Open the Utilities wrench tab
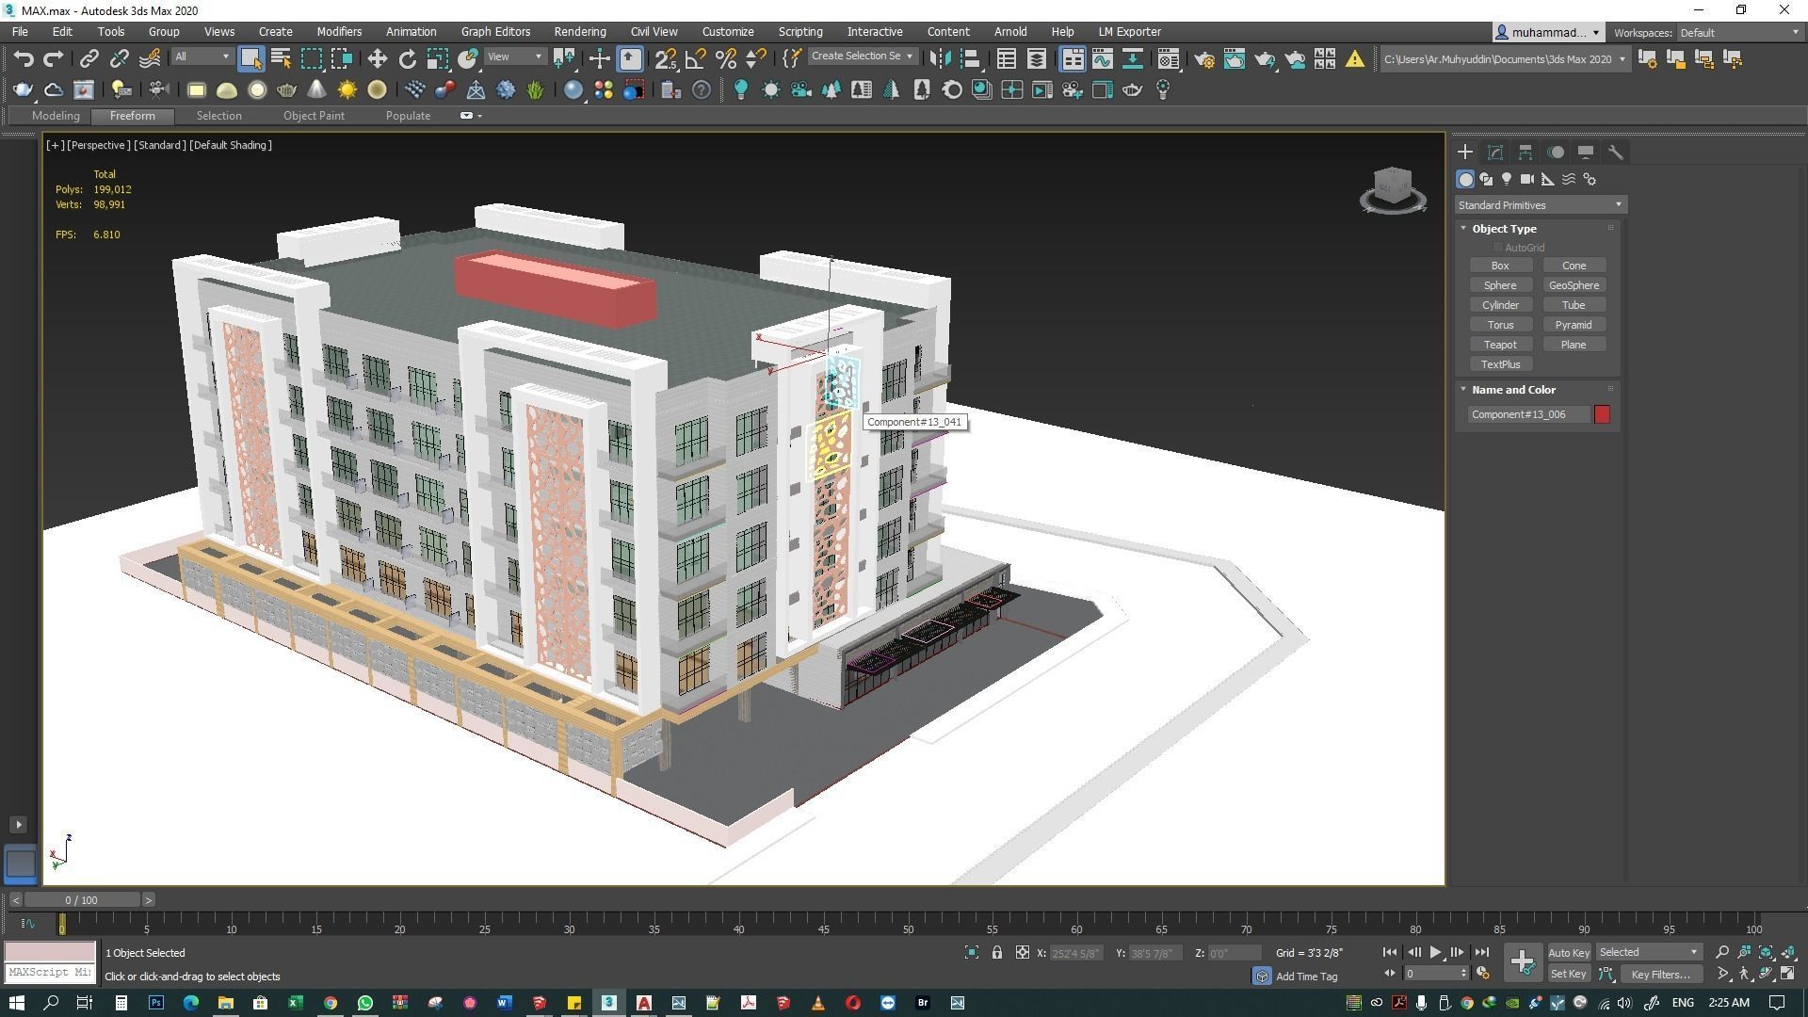The image size is (1808, 1017). pyautogui.click(x=1616, y=152)
